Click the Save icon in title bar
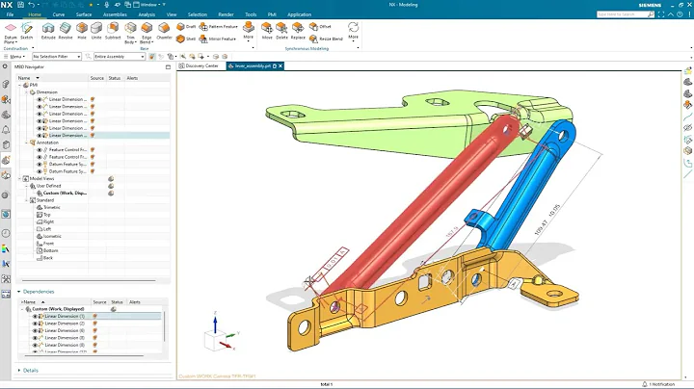 [x=20, y=5]
